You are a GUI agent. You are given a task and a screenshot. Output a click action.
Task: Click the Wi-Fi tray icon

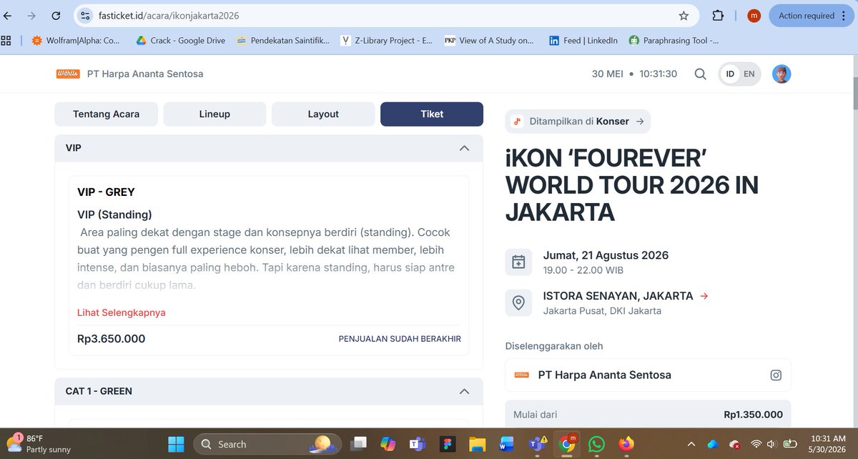[756, 444]
